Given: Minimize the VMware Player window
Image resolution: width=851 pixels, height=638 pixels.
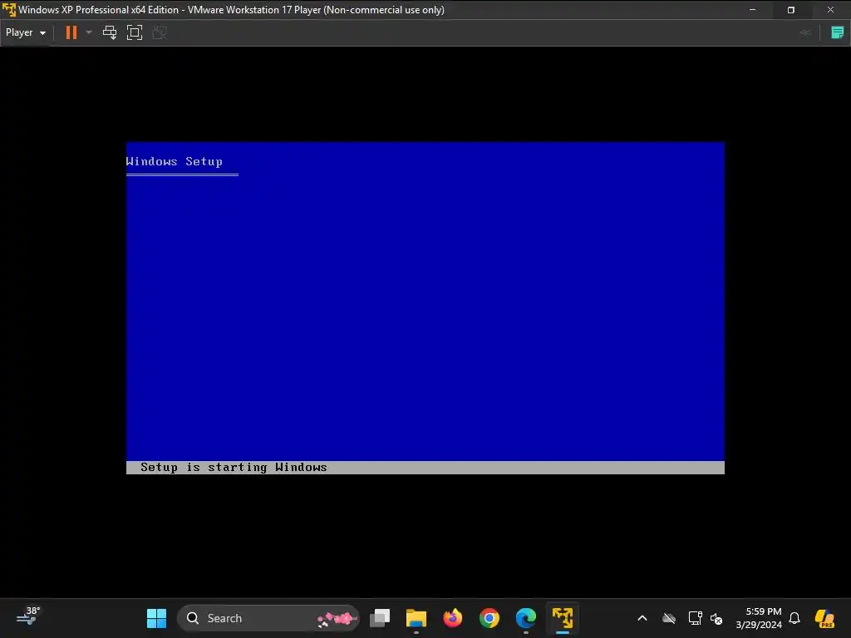Looking at the screenshot, I should [x=752, y=10].
